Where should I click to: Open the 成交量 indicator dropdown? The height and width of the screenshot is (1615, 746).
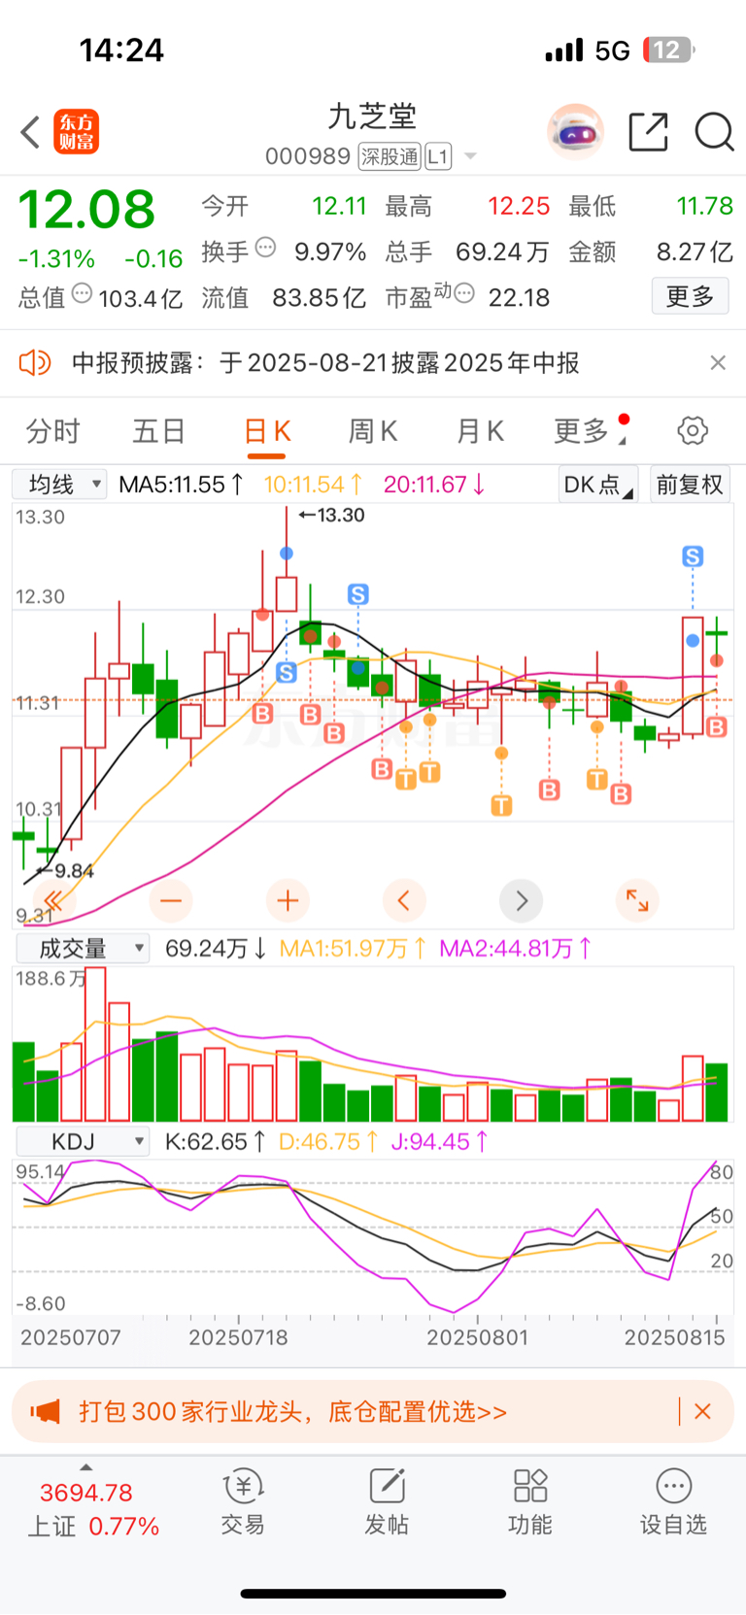click(x=82, y=948)
